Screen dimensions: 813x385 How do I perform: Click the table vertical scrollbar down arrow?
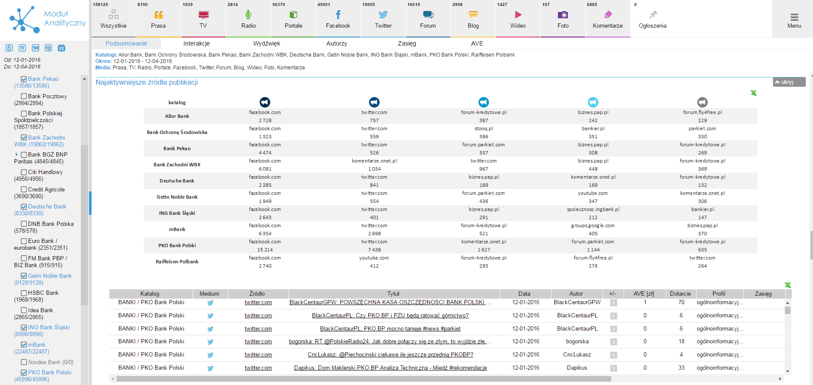pyautogui.click(x=787, y=371)
